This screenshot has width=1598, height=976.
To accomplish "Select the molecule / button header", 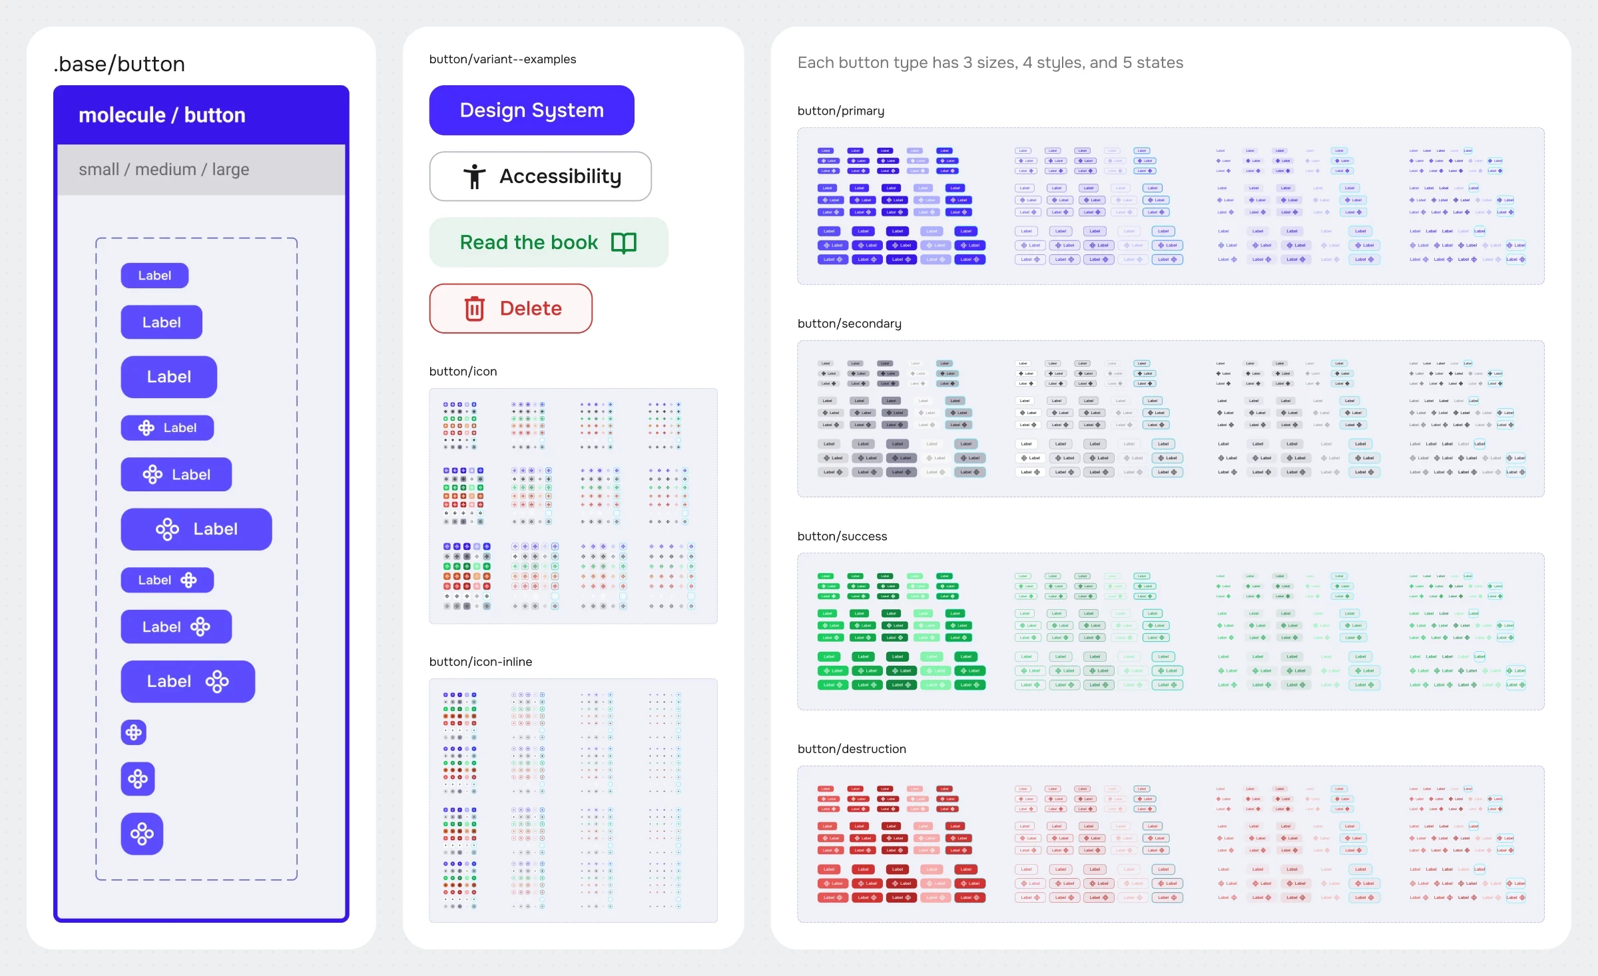I will [201, 115].
